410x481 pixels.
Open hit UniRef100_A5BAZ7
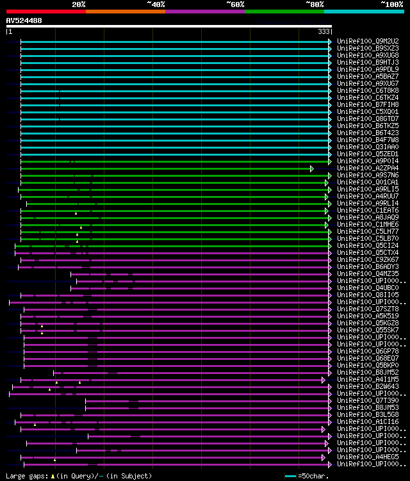click(x=368, y=76)
